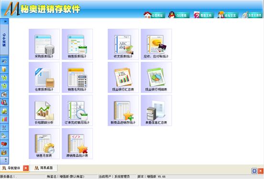Viewport: 264px width, 179px height.
Task: Click 自定义颜色 custom color button
Action: [252, 15]
